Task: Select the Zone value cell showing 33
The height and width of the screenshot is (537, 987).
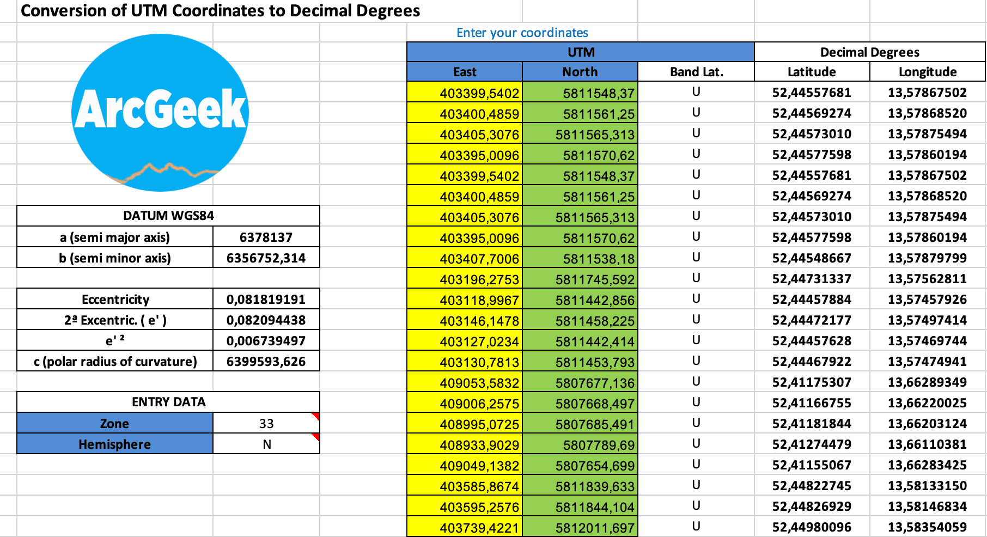Action: pyautogui.click(x=265, y=423)
